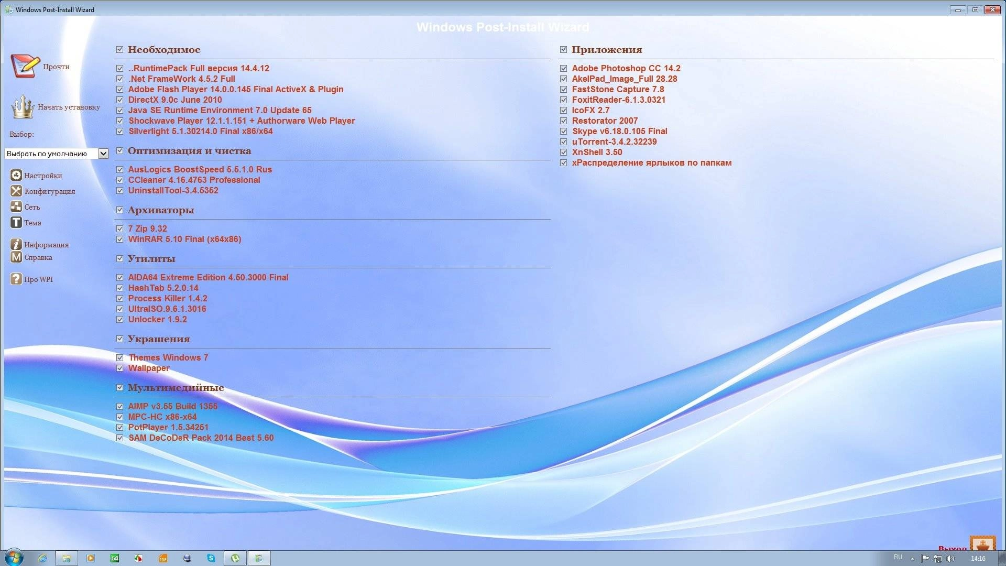Uncheck the CCleaner 4.16.4763 Professional checkbox
Image resolution: width=1006 pixels, height=566 pixels.
point(119,180)
